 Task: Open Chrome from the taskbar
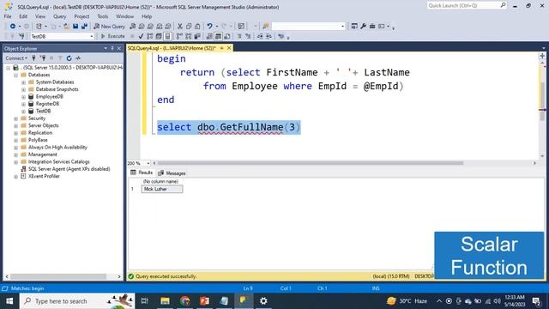pyautogui.click(x=185, y=301)
